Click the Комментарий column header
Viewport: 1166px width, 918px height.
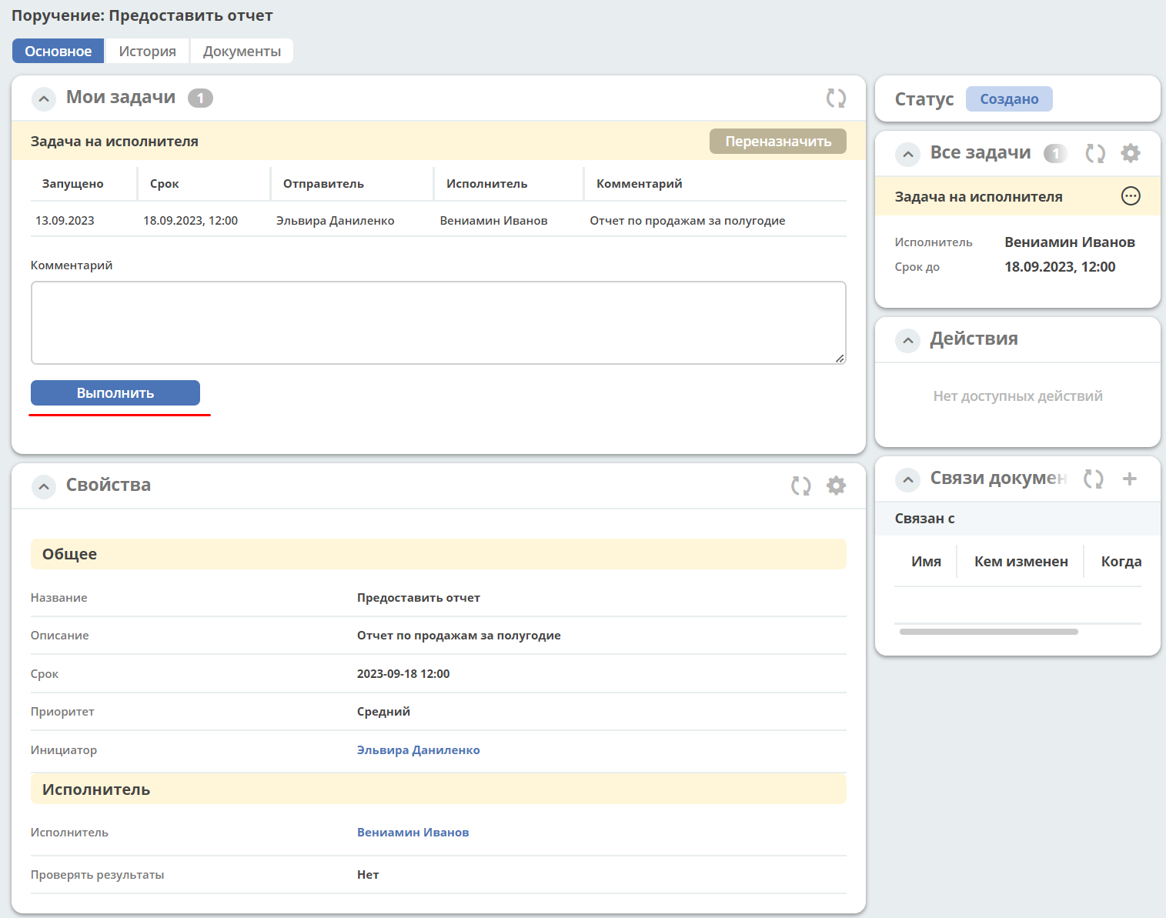coord(639,184)
